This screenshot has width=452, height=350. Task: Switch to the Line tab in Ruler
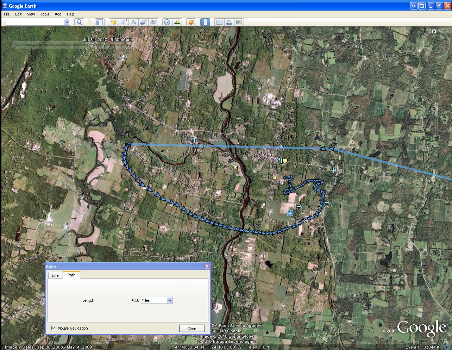55,275
